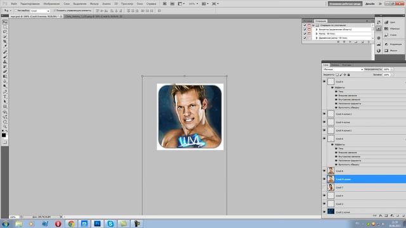Open the Файл menu
The width and height of the screenshot is (406, 228).
click(14, 4)
